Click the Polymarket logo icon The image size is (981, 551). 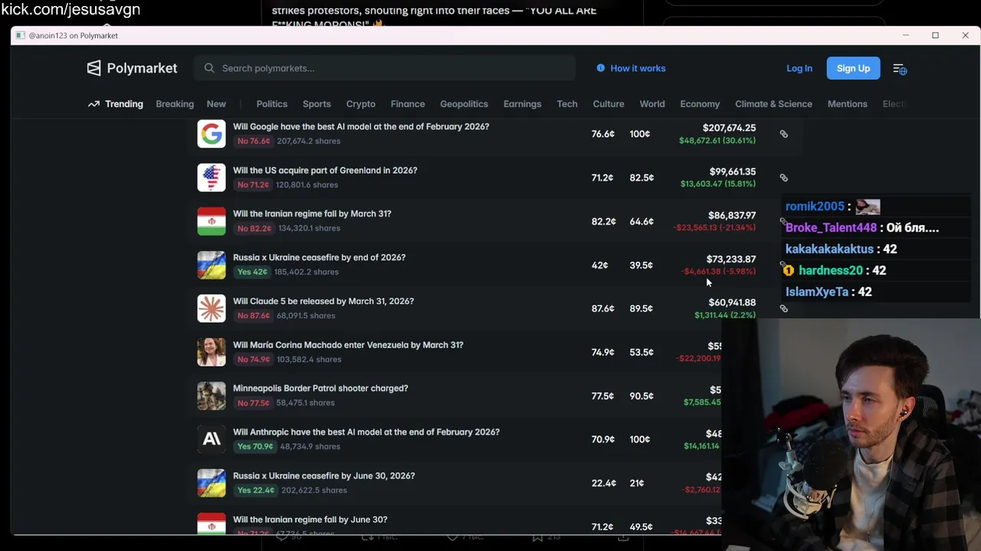94,68
